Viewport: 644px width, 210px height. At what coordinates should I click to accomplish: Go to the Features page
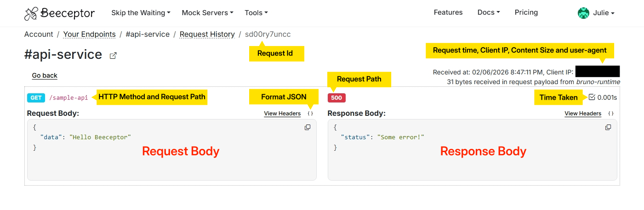[x=448, y=12]
